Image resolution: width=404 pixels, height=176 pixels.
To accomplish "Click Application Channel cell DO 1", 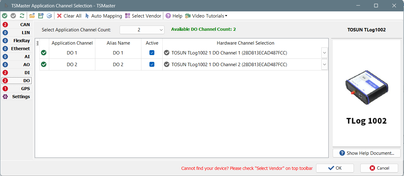I will (72, 53).
